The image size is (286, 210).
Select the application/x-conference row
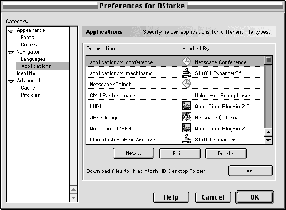click(175, 61)
